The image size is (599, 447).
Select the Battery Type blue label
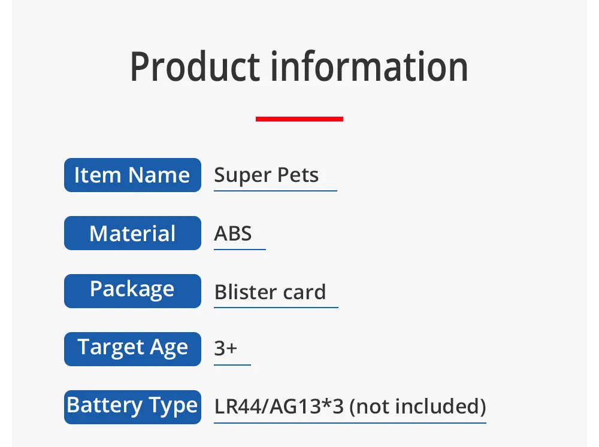pos(132,406)
